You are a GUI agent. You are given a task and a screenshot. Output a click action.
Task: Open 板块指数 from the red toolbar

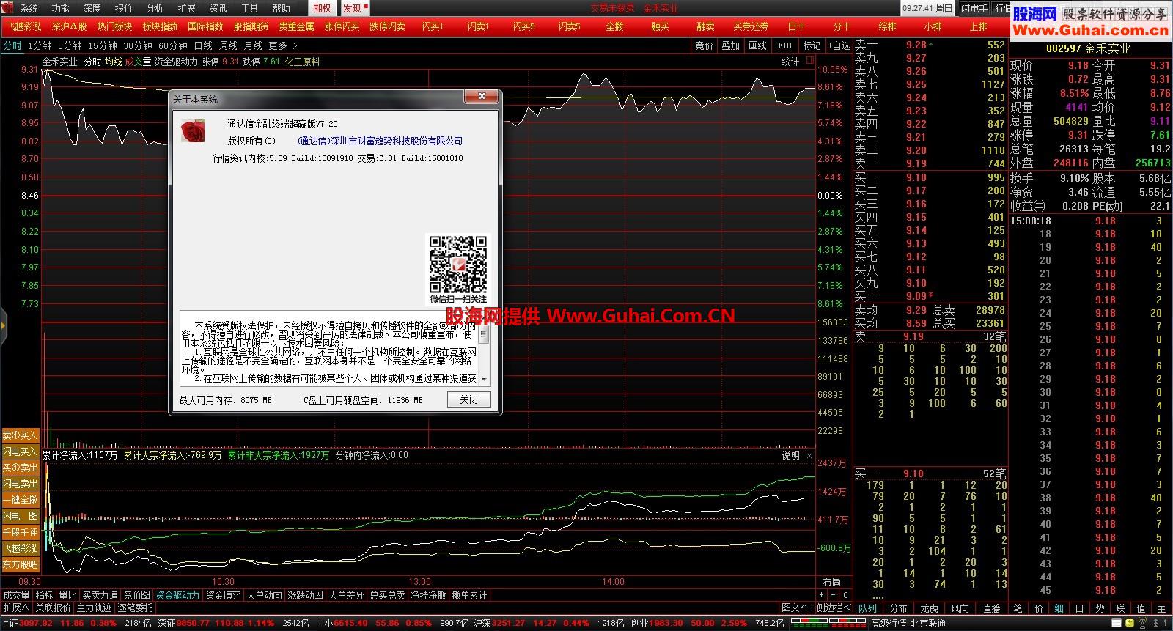pyautogui.click(x=160, y=26)
